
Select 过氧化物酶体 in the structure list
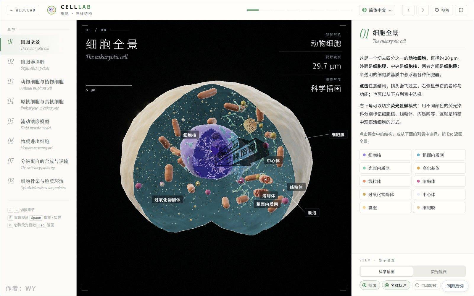coord(386,194)
